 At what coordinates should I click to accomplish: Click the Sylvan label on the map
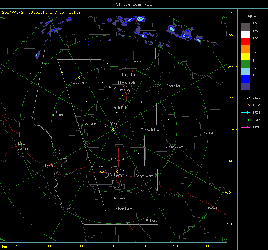pyautogui.click(x=114, y=88)
